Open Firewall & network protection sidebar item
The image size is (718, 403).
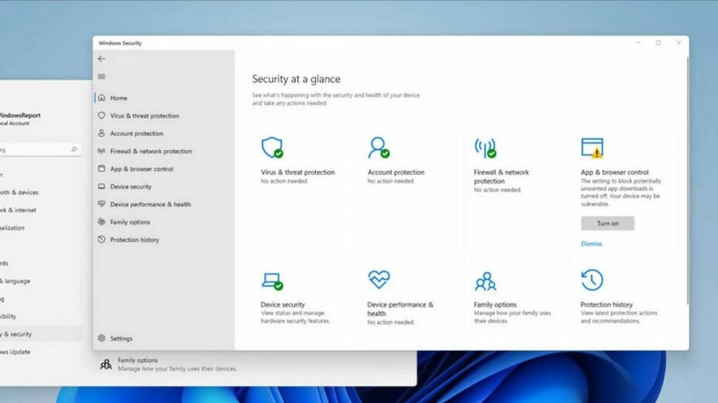[151, 151]
